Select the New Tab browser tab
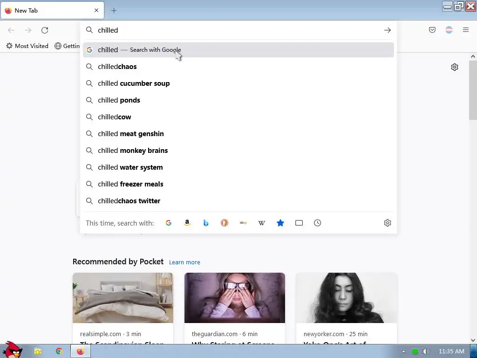The height and width of the screenshot is (358, 477). 52,10
